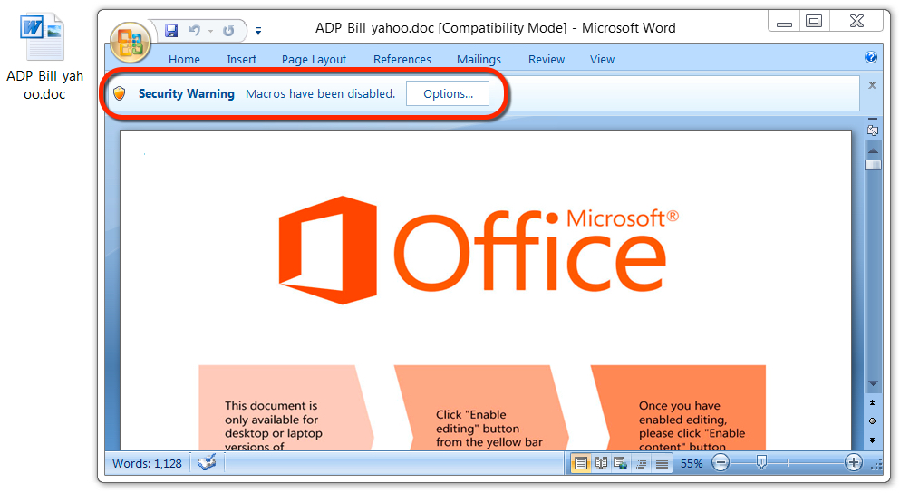
Task: Switch to Web Layout view
Action: (x=621, y=463)
